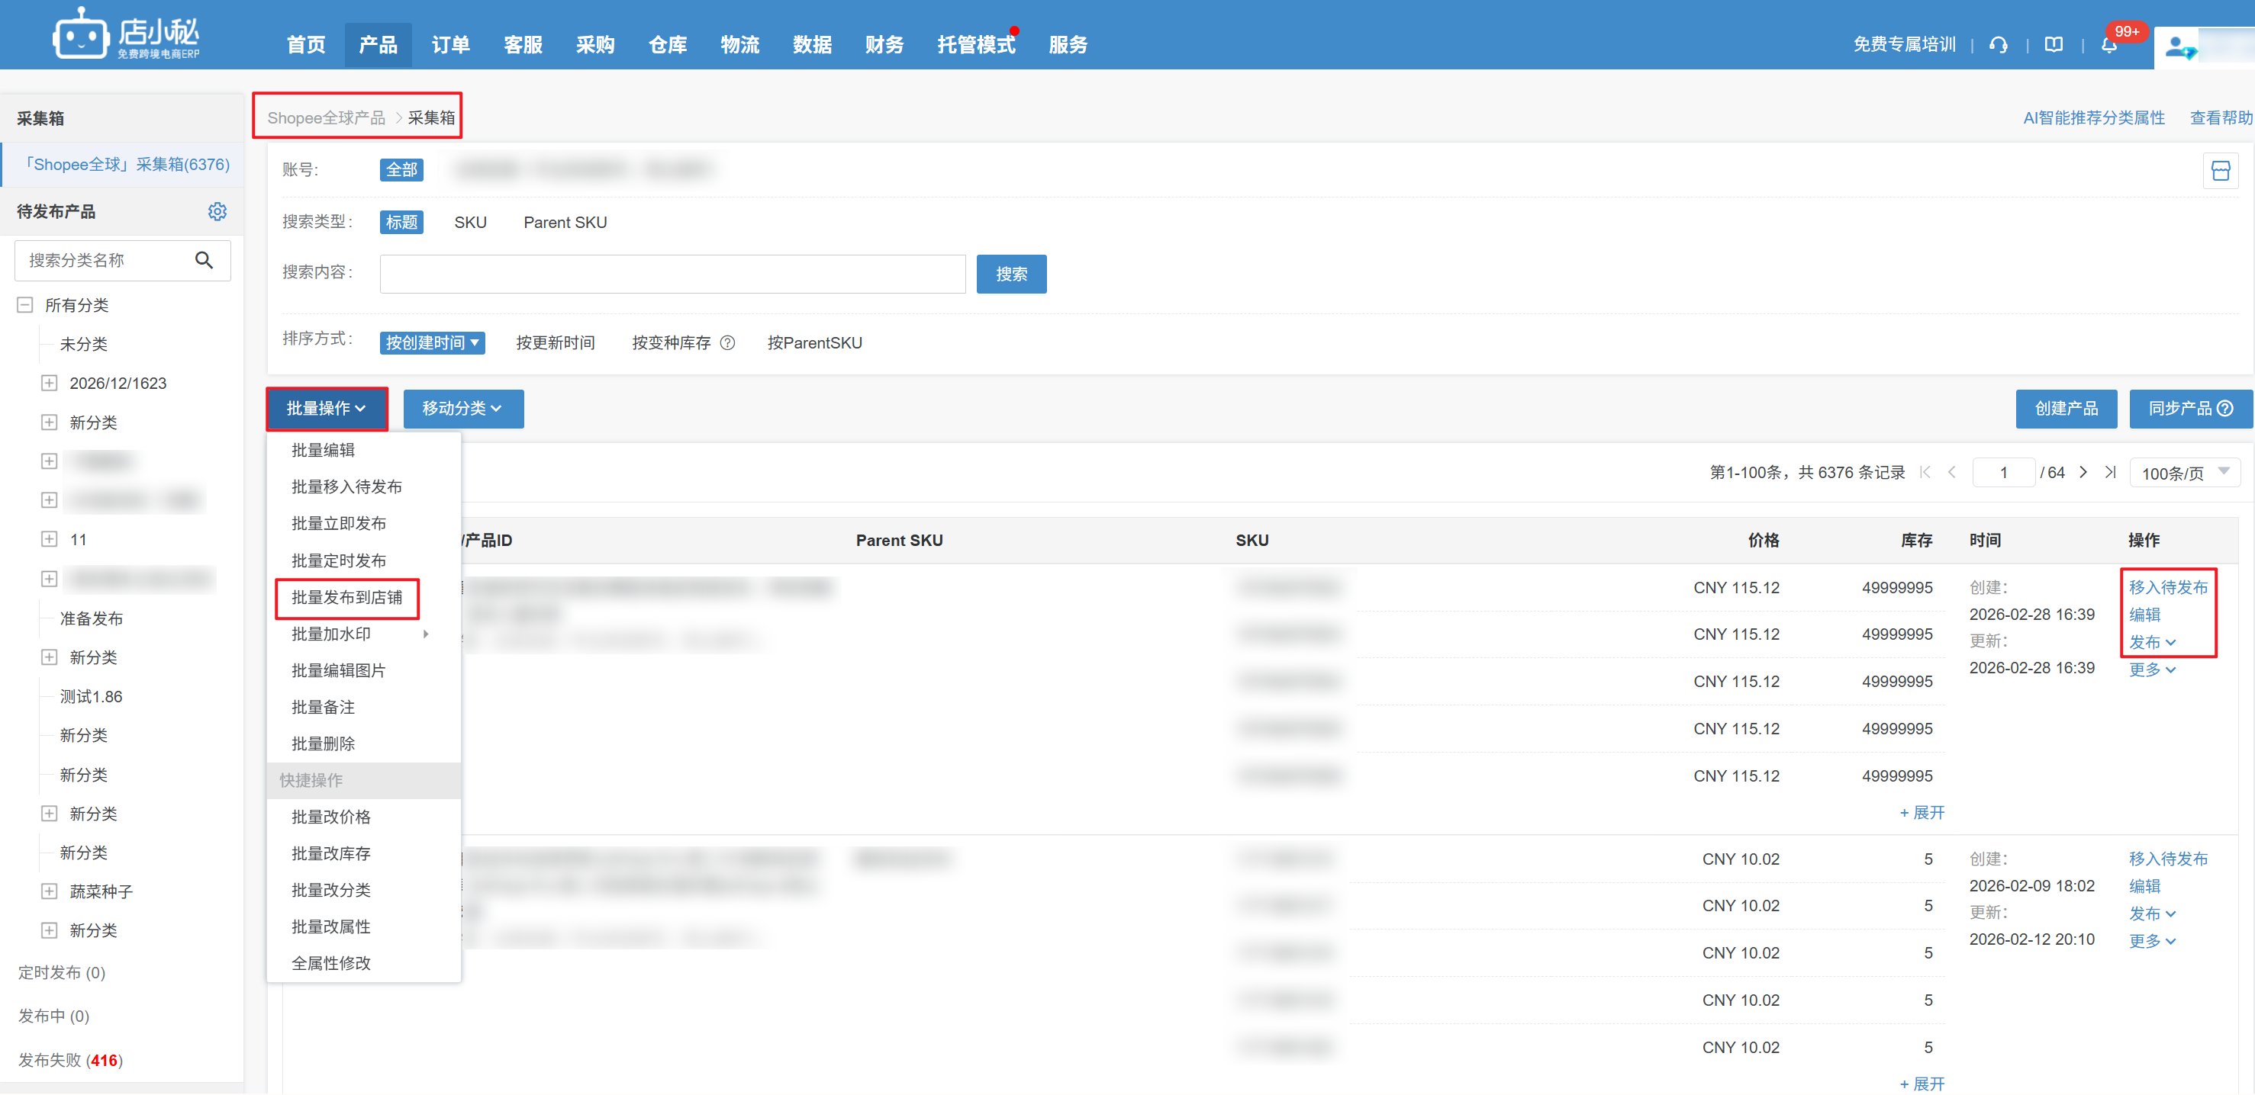Open the 100条/页 page size dropdown
The height and width of the screenshot is (1095, 2255).
(x=2184, y=472)
